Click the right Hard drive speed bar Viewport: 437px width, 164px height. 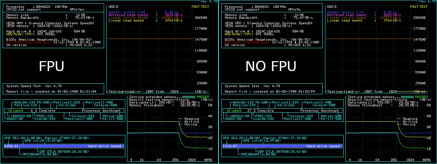pyautogui.click(x=282, y=146)
